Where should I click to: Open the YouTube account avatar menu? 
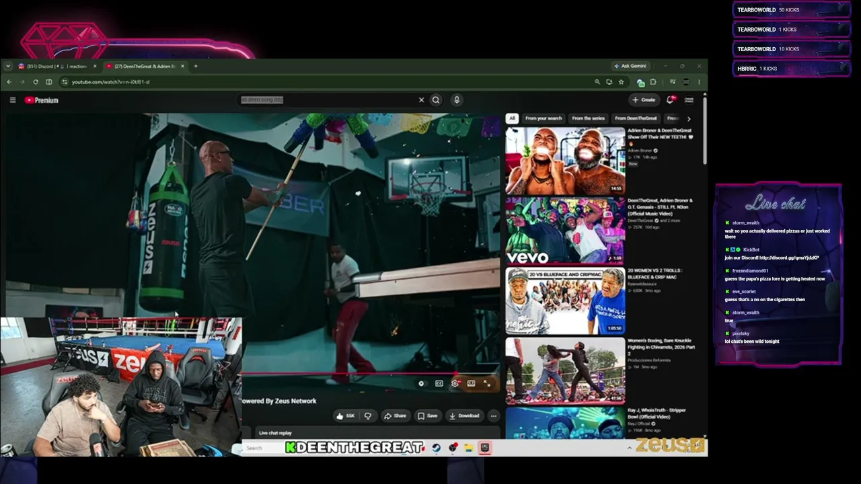click(689, 100)
